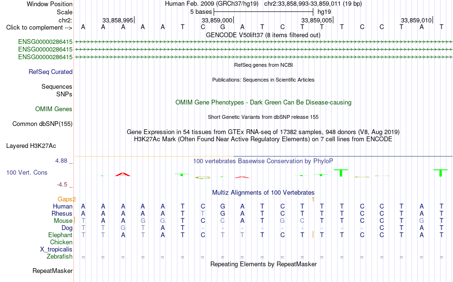Click the 33,859,000 ruler position

(x=217, y=20)
